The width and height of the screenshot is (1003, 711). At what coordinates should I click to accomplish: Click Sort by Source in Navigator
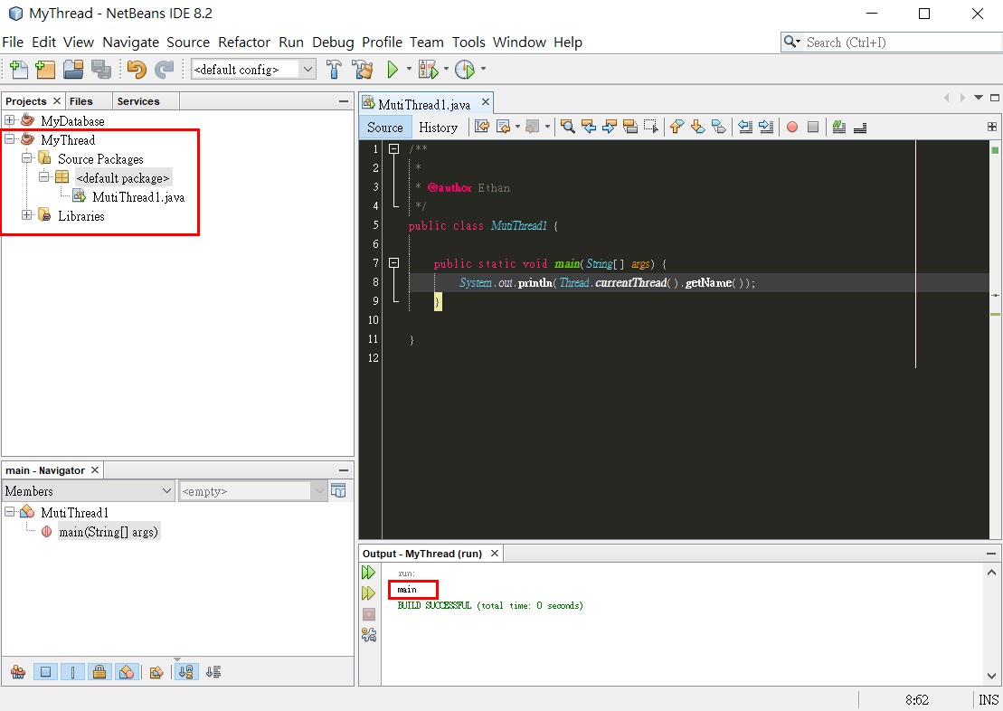213,672
